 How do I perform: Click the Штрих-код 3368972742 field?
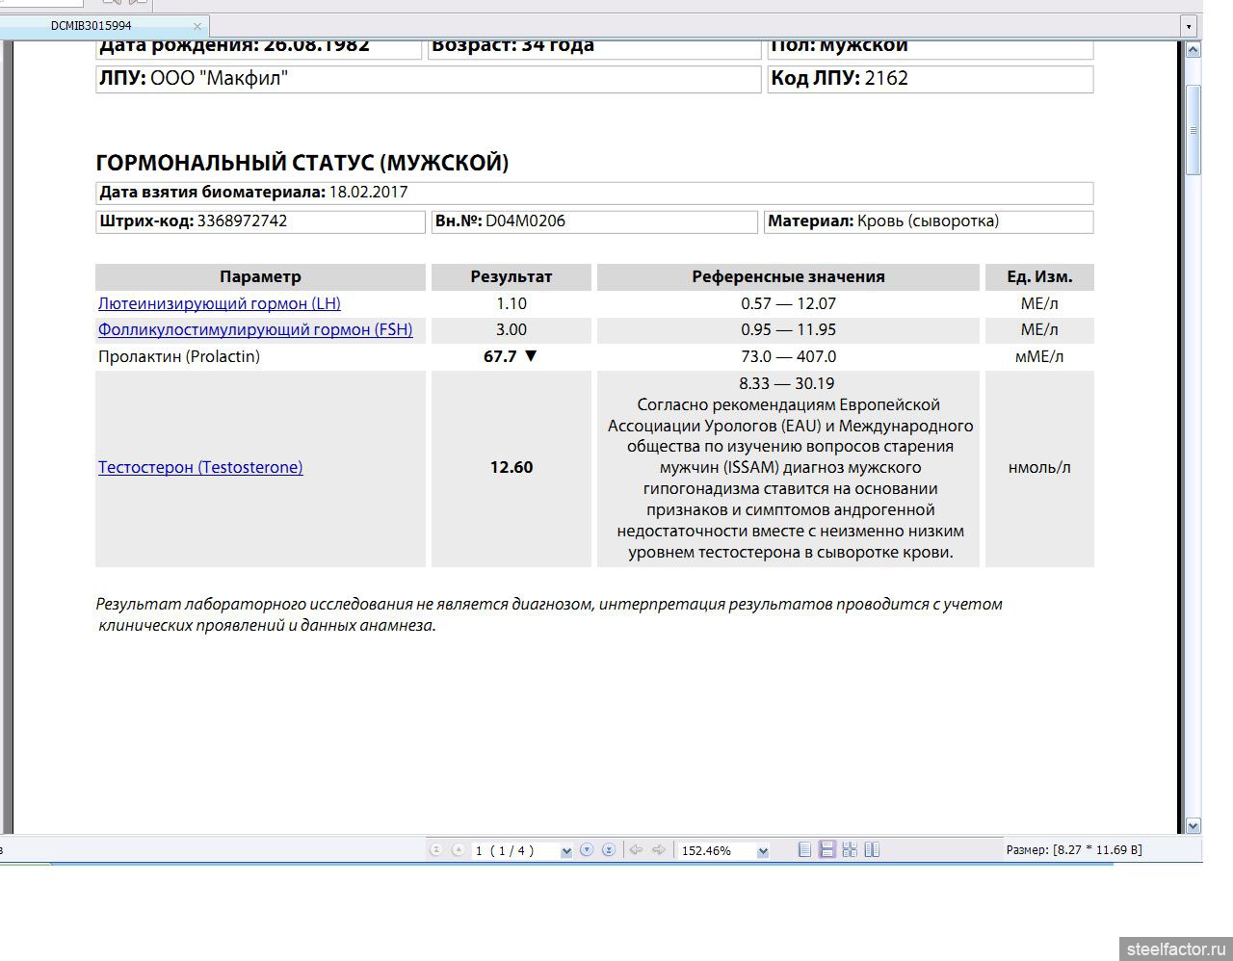tap(260, 221)
